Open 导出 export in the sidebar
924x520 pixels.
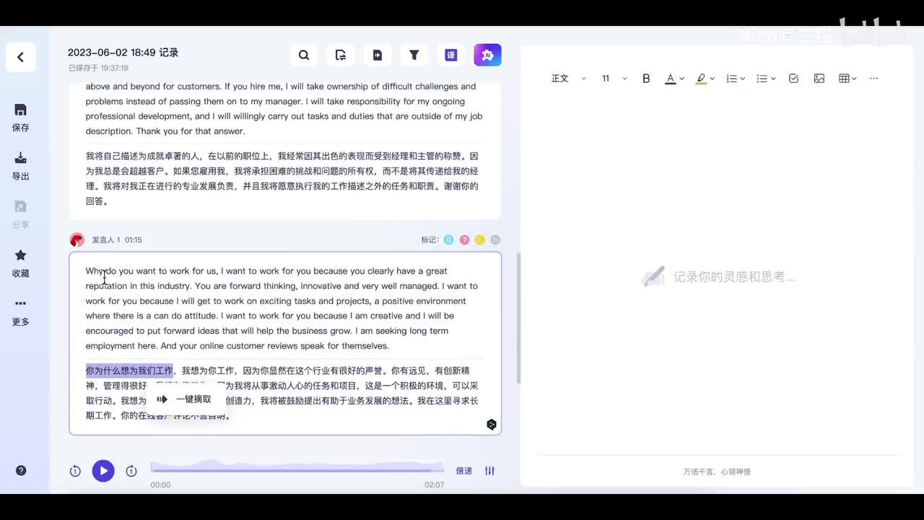pos(20,165)
